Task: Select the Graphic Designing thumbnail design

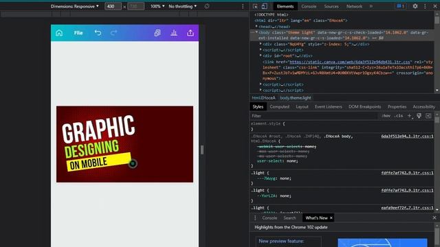Action: pos(124,144)
